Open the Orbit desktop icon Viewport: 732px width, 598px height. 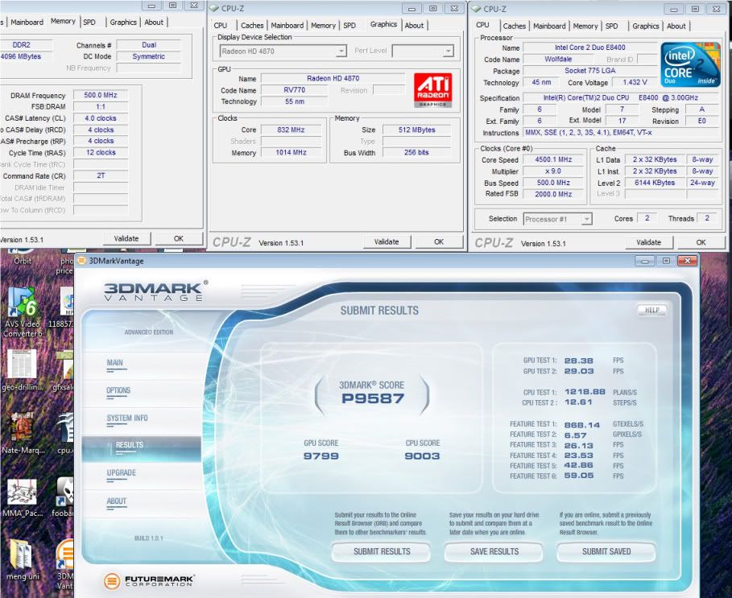(x=22, y=258)
